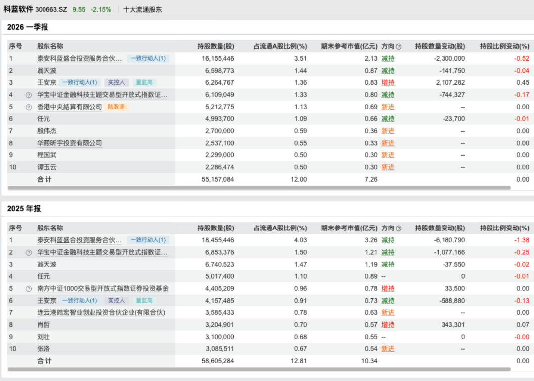Click 持股数量(股) column header in 2026 一季报

(216, 46)
